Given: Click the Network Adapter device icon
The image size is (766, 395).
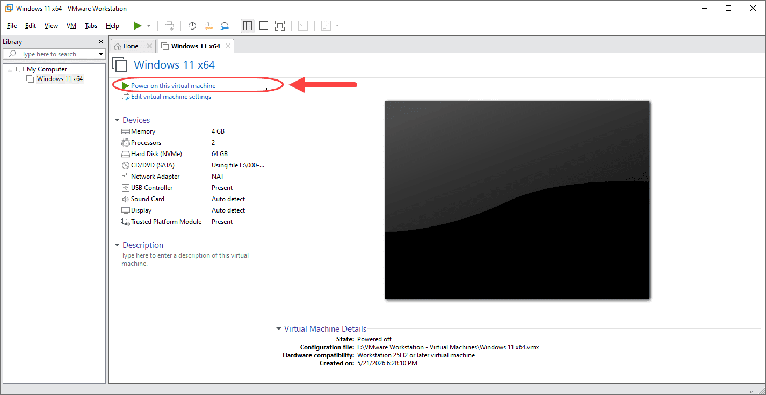Looking at the screenshot, I should pos(126,177).
